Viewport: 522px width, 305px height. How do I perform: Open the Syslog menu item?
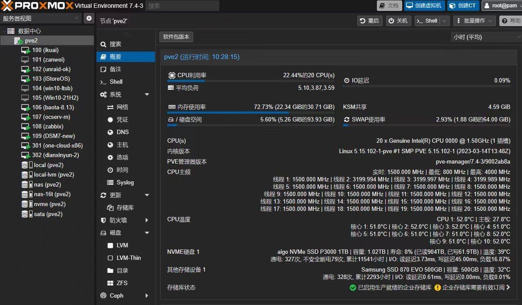(x=125, y=183)
